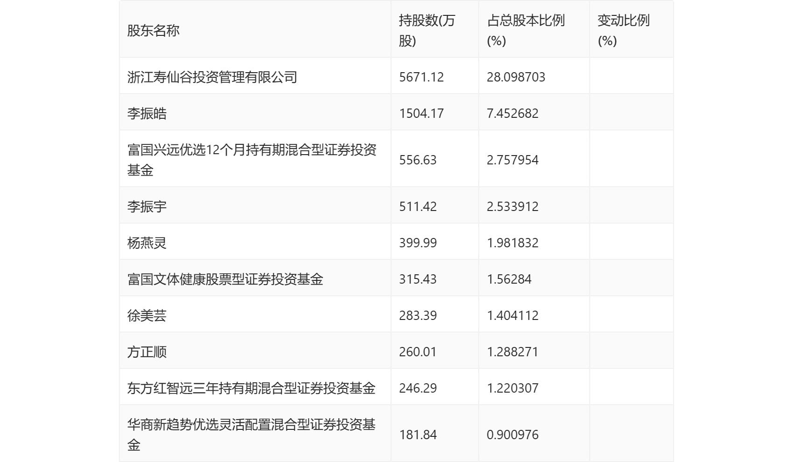Select shareholding value 260.01
This screenshot has height=462, width=793.
[418, 352]
